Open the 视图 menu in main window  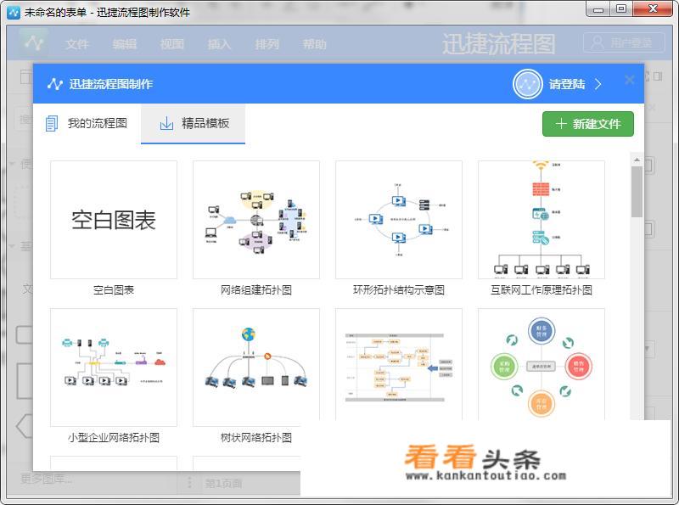172,44
